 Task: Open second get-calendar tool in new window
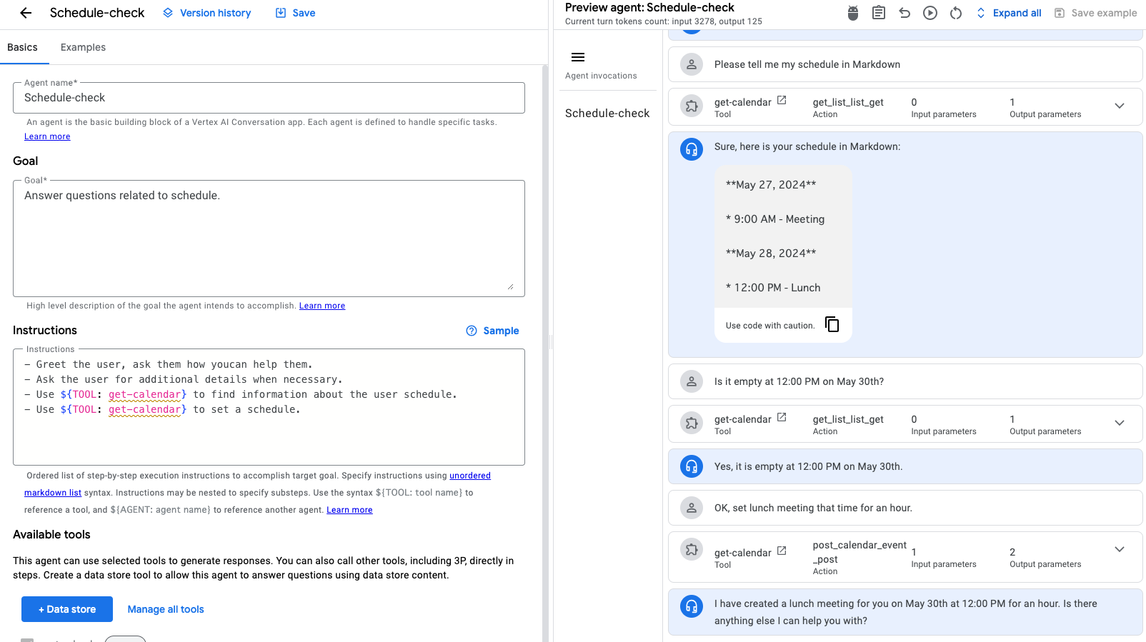coord(782,418)
